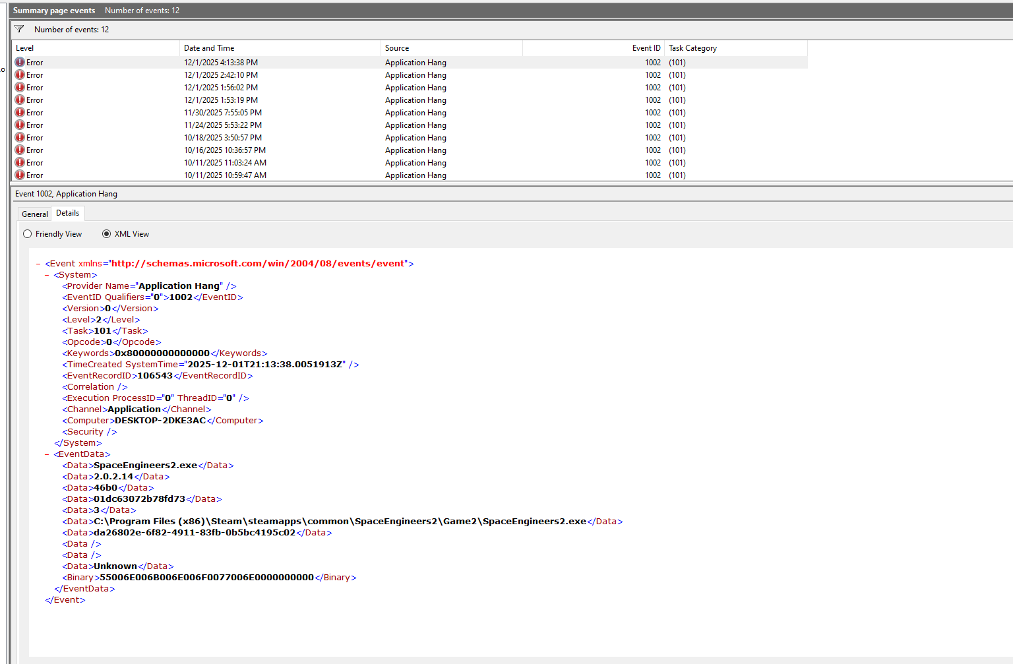Click the filter funnel icon
Screen dimensions: 1013x664
19,29
